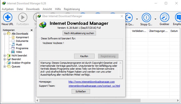The image size is (181, 104).
Task: Select the Video category
Action: [19, 52]
